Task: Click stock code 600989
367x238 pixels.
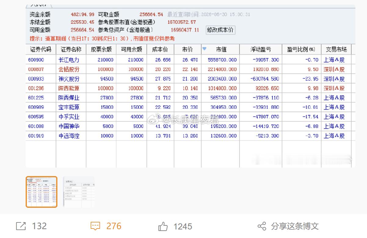Action: pos(36,107)
